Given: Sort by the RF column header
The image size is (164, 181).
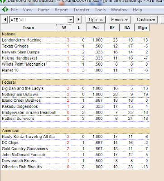Looking at the screenshot, I should [x=112, y=28].
